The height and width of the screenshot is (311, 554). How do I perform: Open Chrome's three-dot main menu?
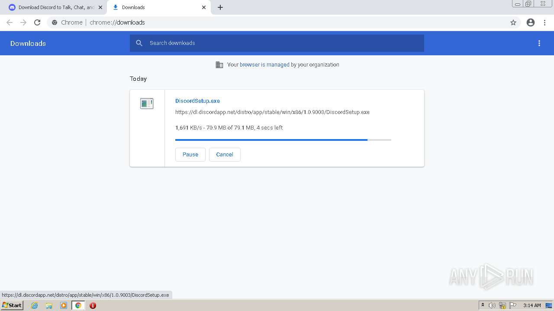point(545,22)
